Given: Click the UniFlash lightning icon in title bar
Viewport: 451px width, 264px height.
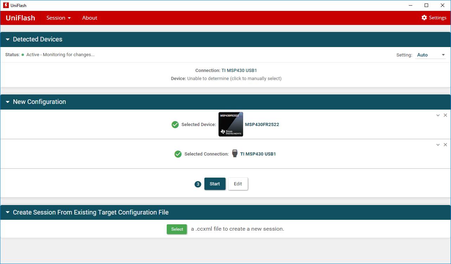Looking at the screenshot, I should 6,5.
